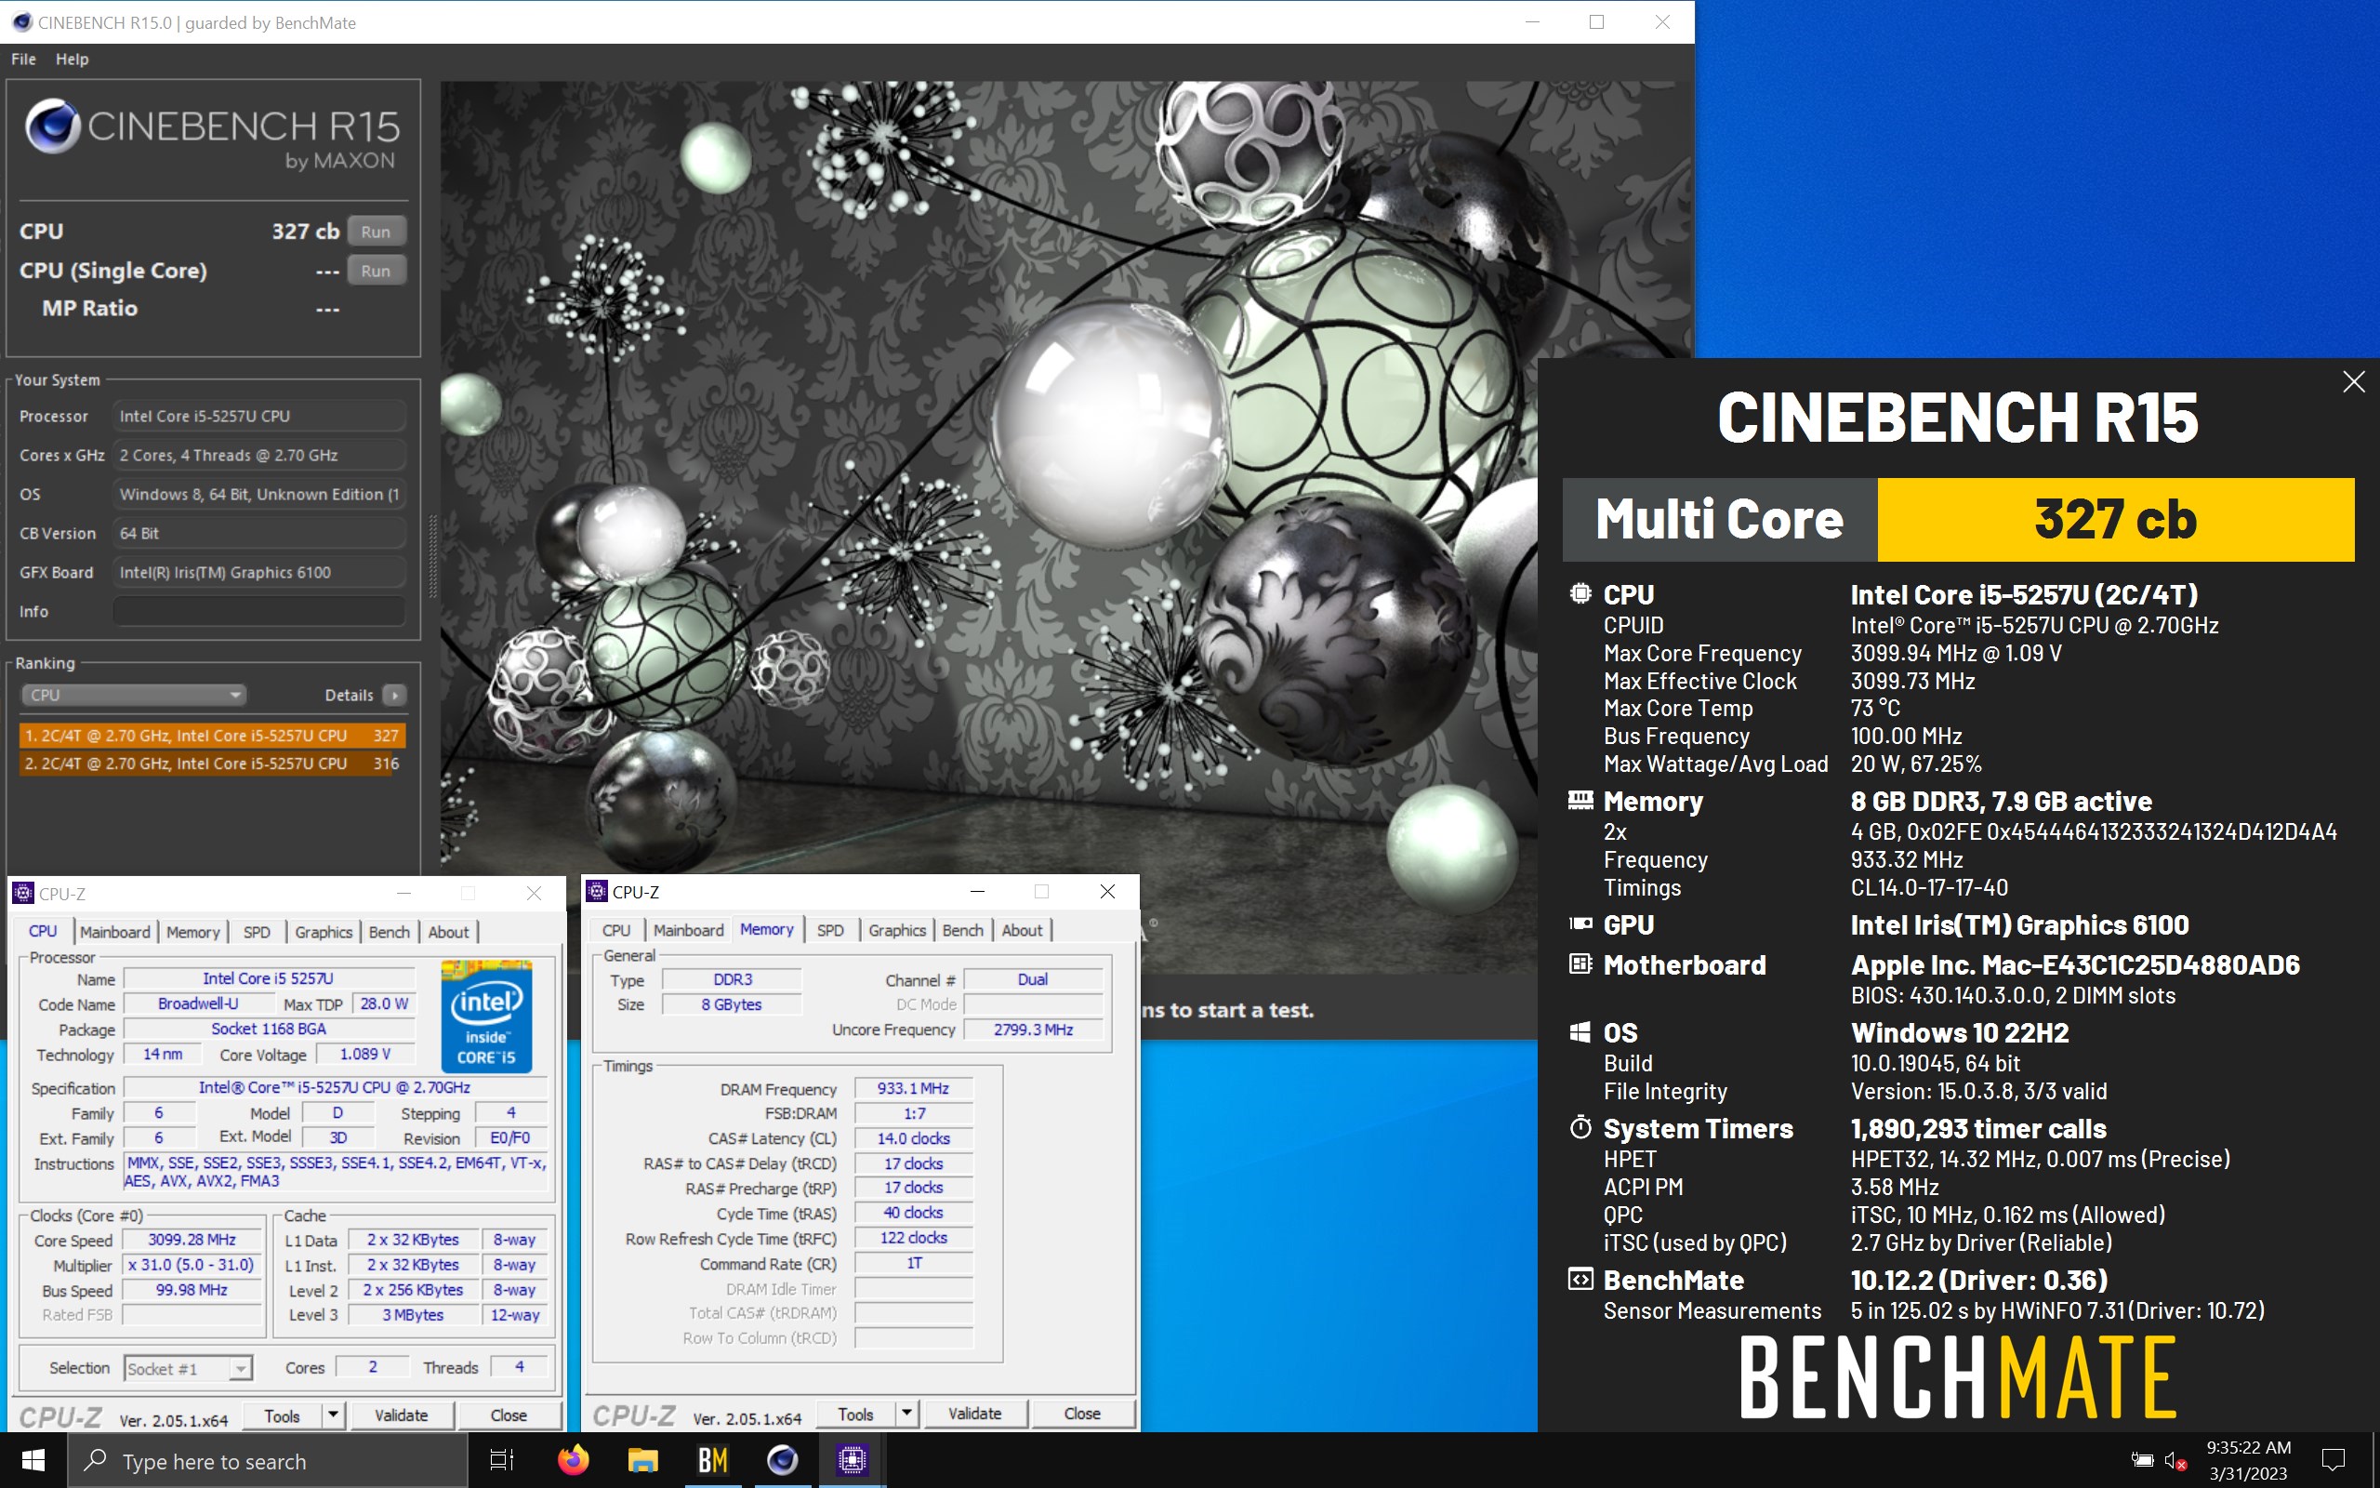
Task: Click the BenchMate Memory icon
Action: point(1580,800)
